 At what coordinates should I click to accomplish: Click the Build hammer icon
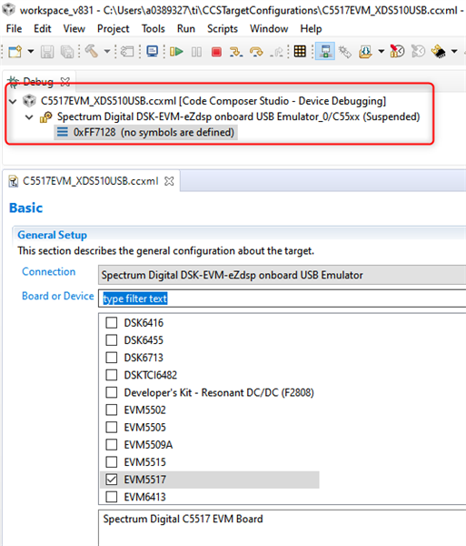point(92,52)
